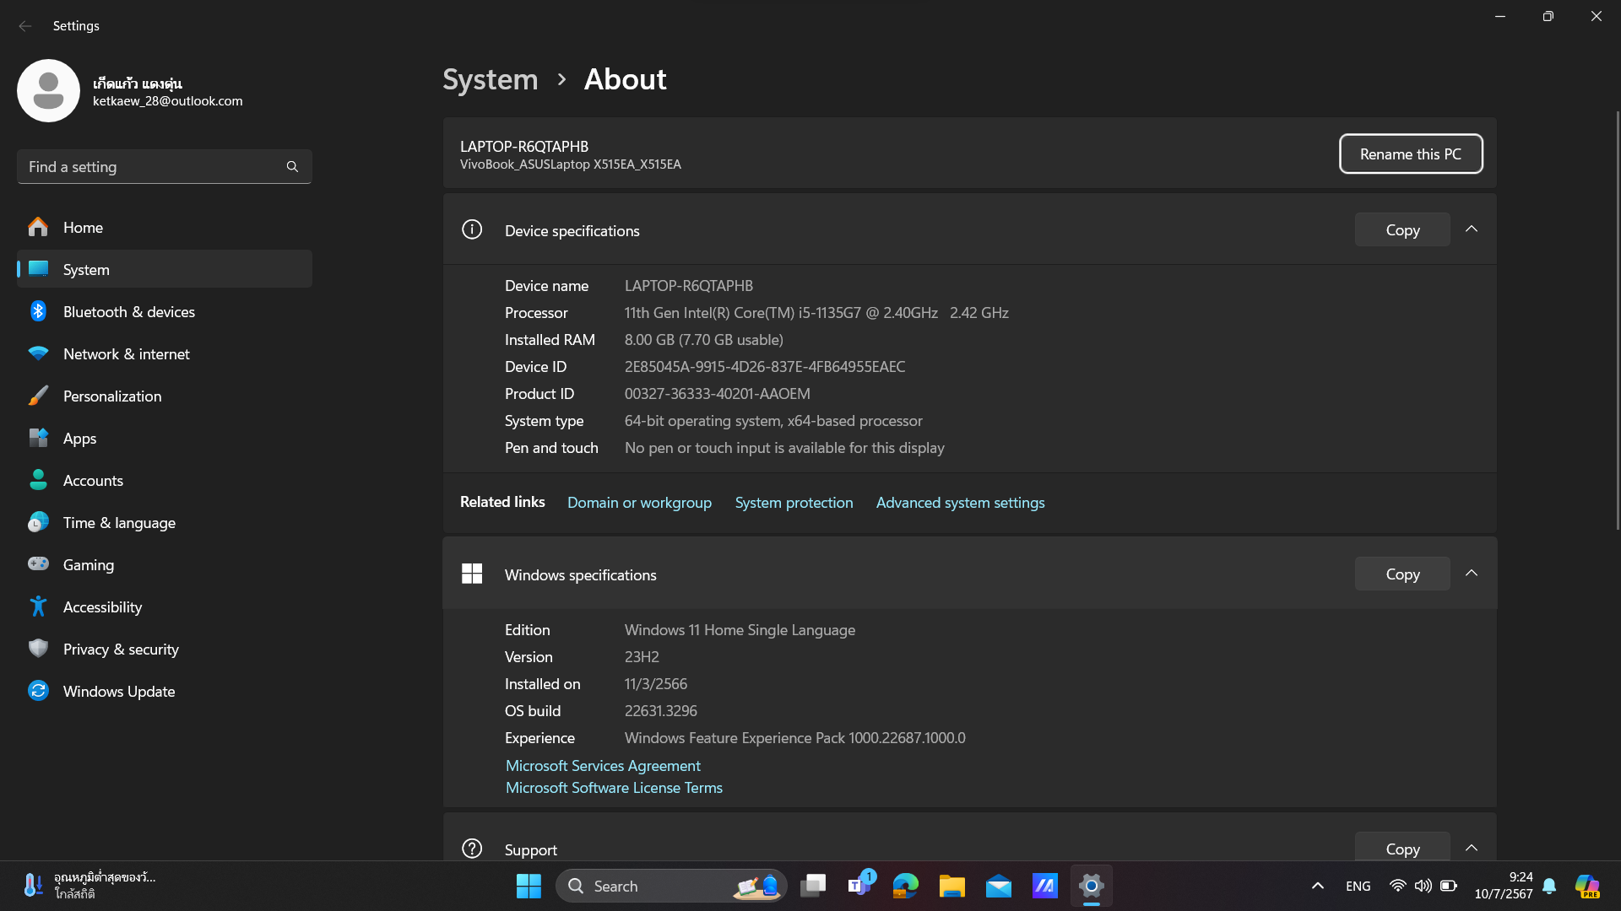Click the Settings gear icon on taskbar
The height and width of the screenshot is (911, 1621).
pyautogui.click(x=1092, y=886)
